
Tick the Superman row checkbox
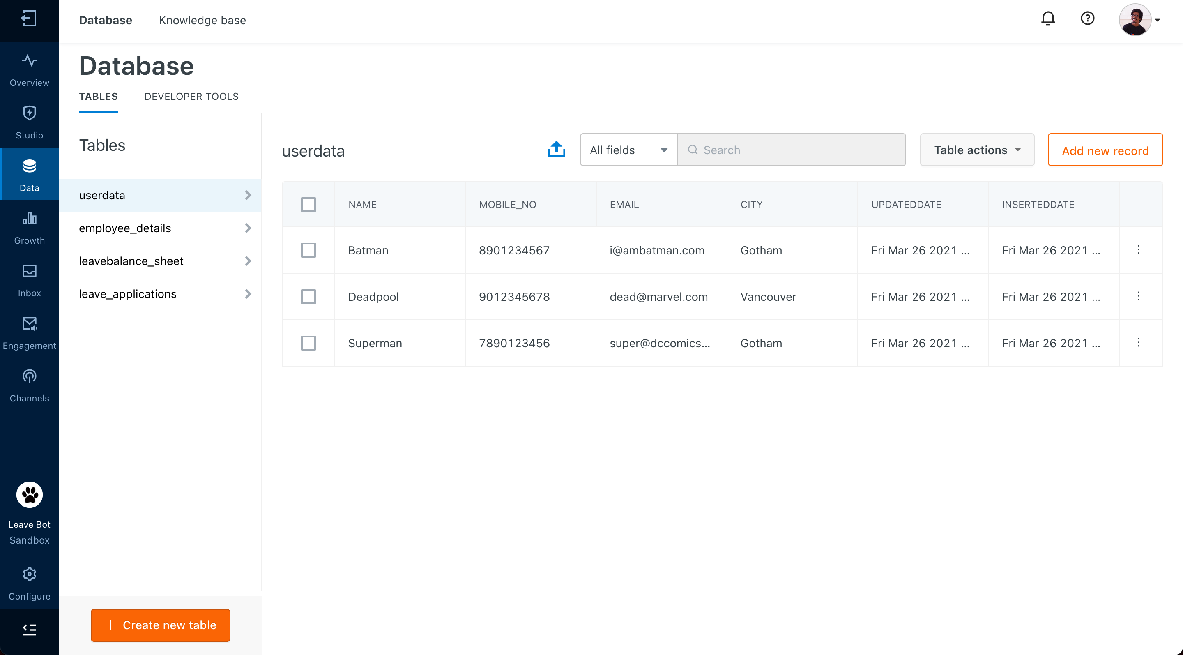(308, 343)
